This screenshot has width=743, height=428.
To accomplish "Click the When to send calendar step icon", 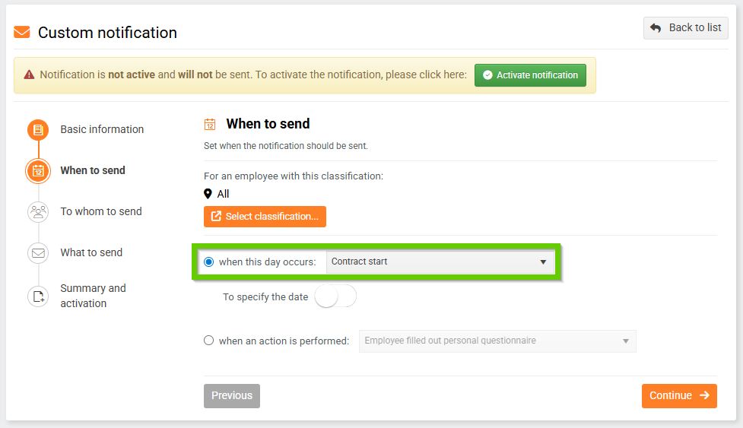I will click(x=38, y=171).
